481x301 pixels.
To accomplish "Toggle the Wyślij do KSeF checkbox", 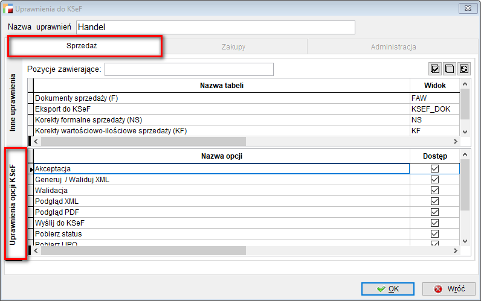I will click(x=434, y=223).
